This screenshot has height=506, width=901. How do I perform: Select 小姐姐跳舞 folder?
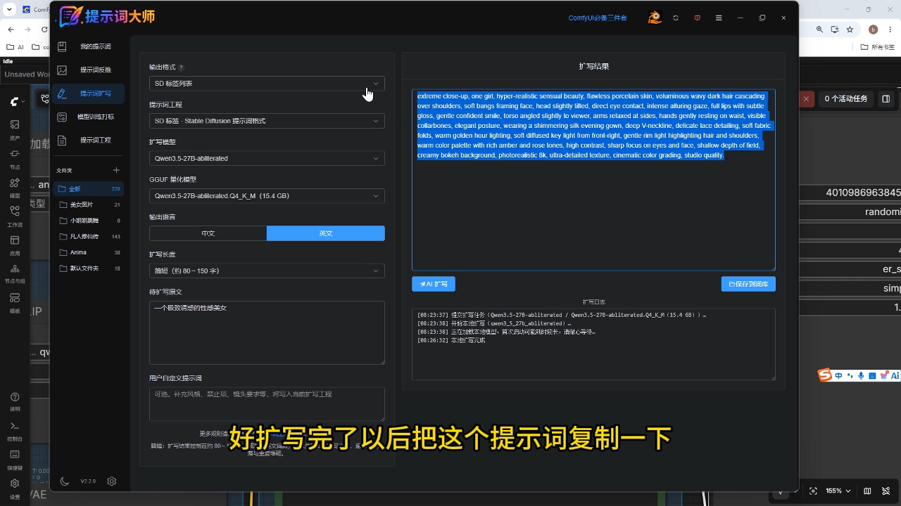[88, 221]
